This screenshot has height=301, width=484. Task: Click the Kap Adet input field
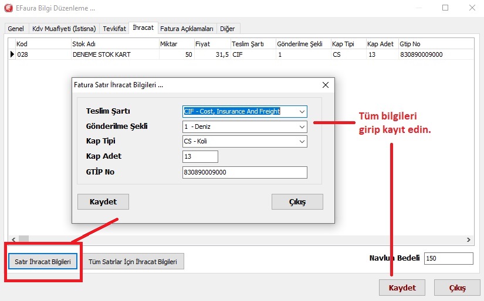(200, 157)
